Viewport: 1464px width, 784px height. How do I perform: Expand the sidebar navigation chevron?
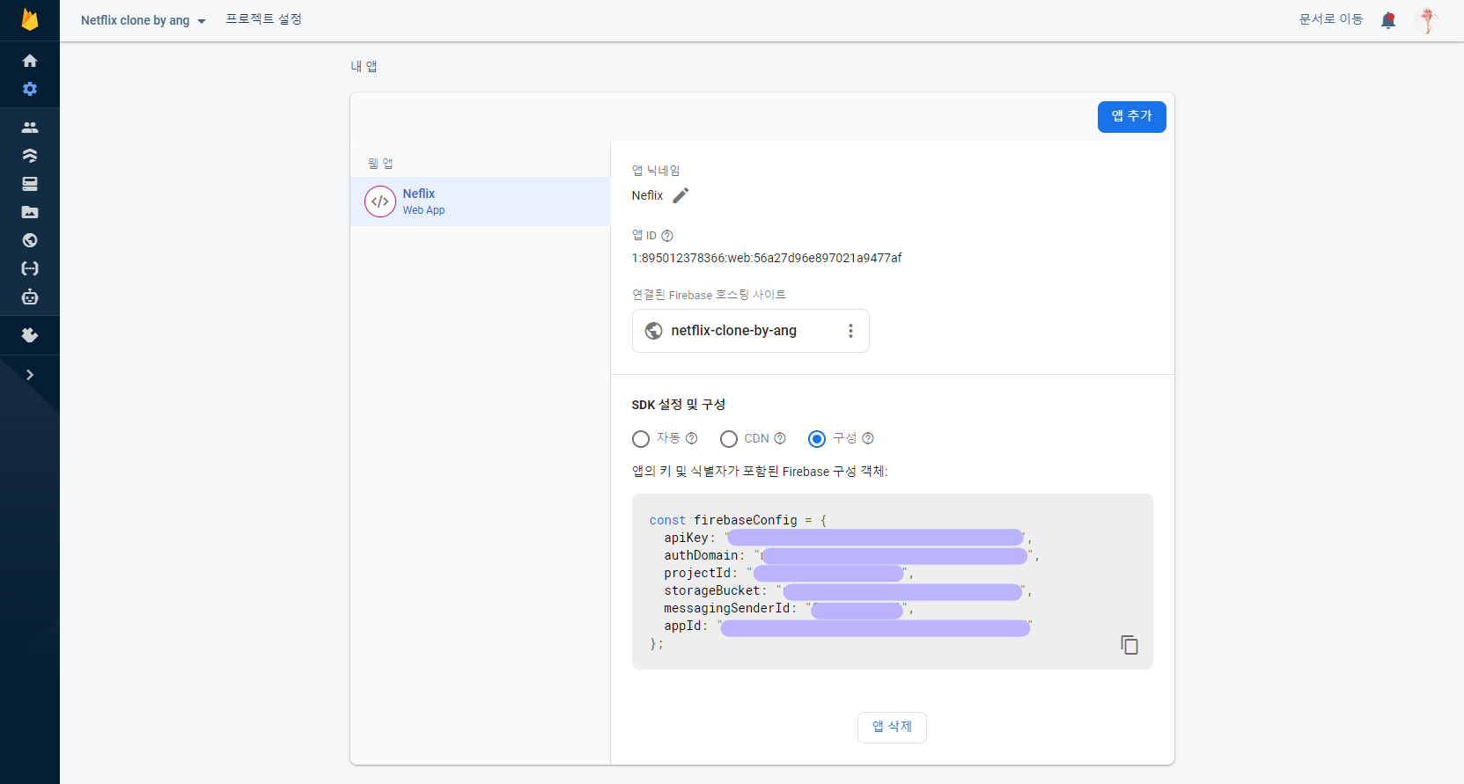pos(30,375)
